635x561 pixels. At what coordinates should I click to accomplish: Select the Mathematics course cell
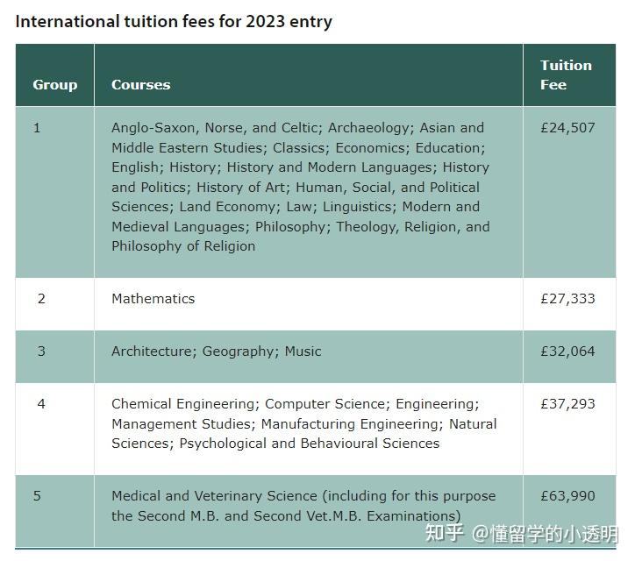click(153, 299)
